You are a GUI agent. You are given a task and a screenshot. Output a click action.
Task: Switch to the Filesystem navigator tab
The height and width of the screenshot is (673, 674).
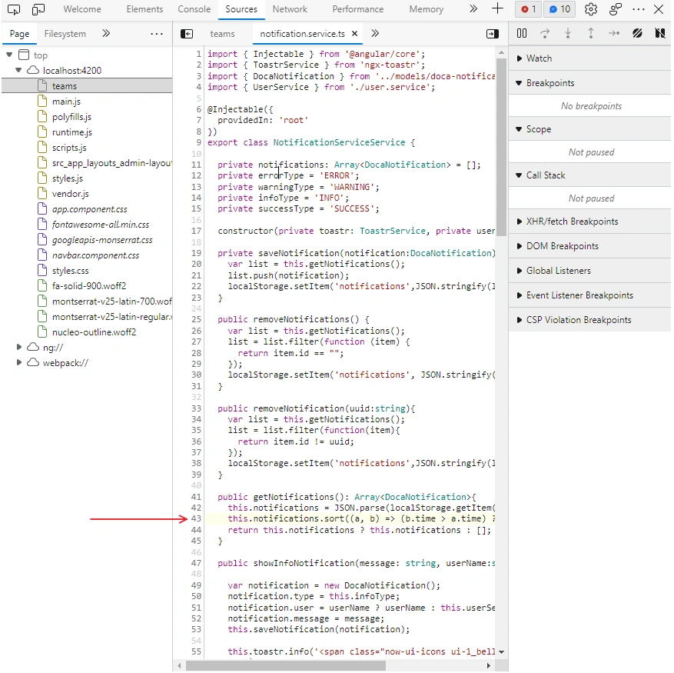65,34
